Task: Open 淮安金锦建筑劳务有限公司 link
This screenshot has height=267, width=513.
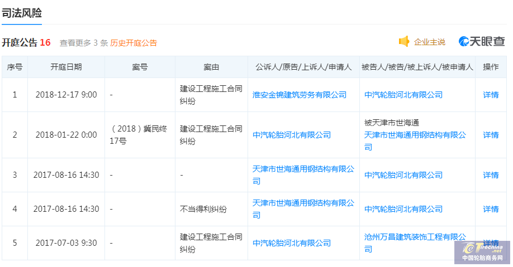Action: tap(300, 95)
